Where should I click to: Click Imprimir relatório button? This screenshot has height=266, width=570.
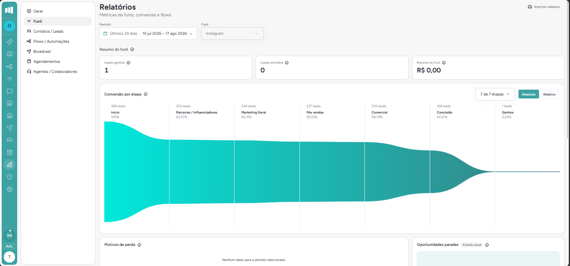point(544,7)
